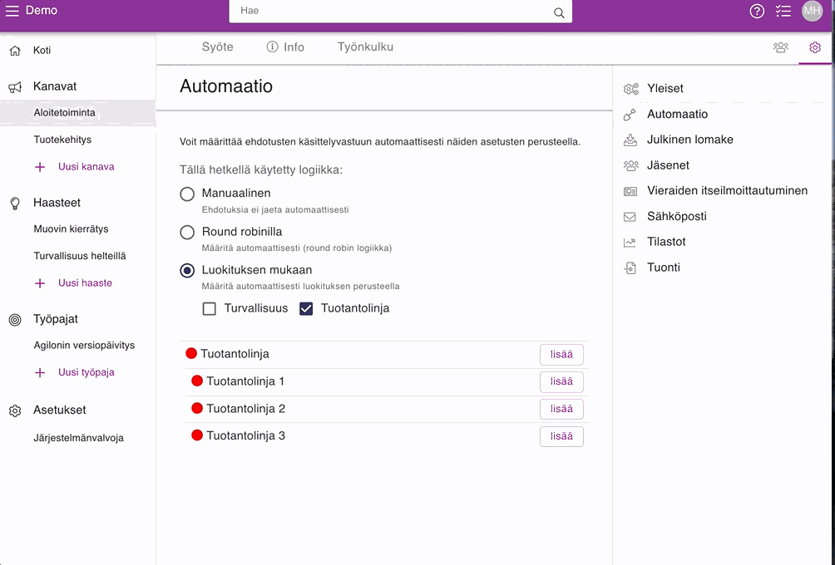Click the Vieraiden itseilmoittautuminen icon
The width and height of the screenshot is (835, 565).
[x=630, y=191]
